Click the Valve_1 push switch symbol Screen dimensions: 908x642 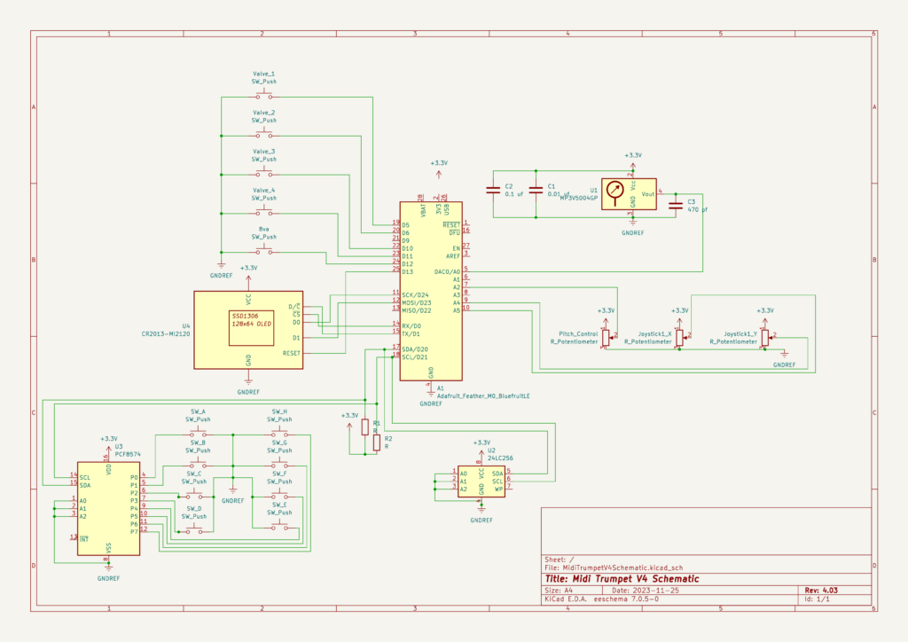(263, 96)
